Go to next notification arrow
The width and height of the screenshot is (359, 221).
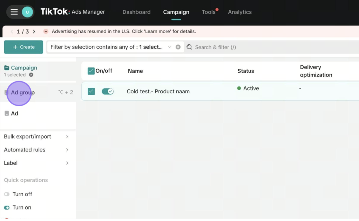(x=34, y=31)
